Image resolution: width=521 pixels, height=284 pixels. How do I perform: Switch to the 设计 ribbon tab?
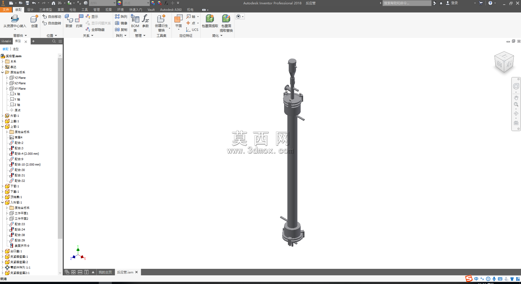tap(30, 9)
